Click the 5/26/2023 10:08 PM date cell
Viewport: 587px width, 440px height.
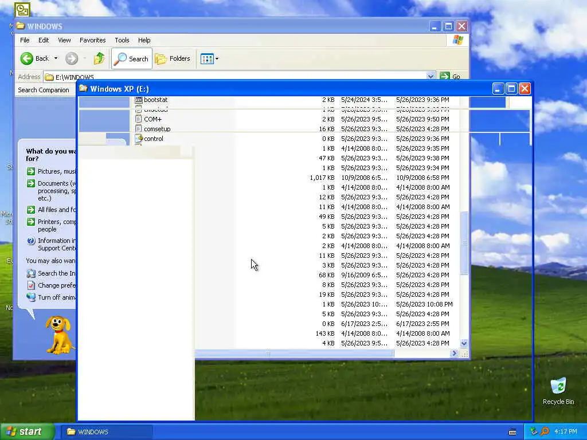click(x=424, y=304)
